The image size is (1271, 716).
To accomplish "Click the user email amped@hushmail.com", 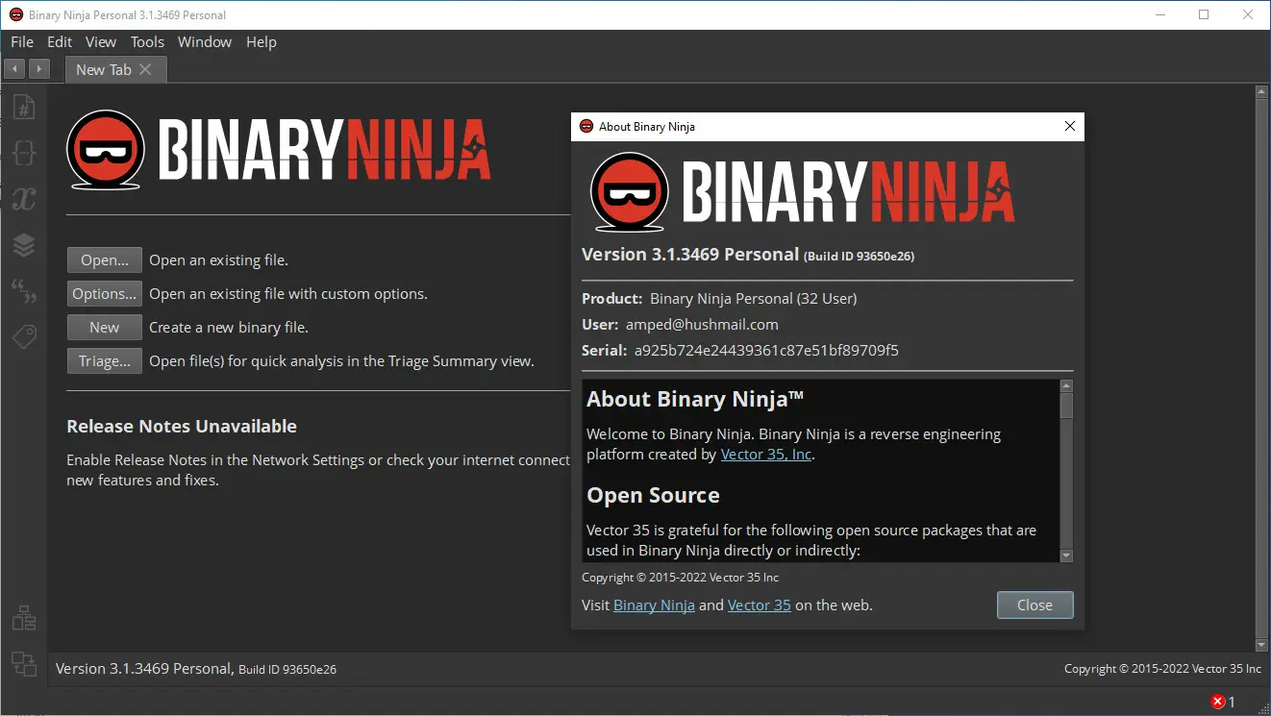I will pyautogui.click(x=701, y=325).
